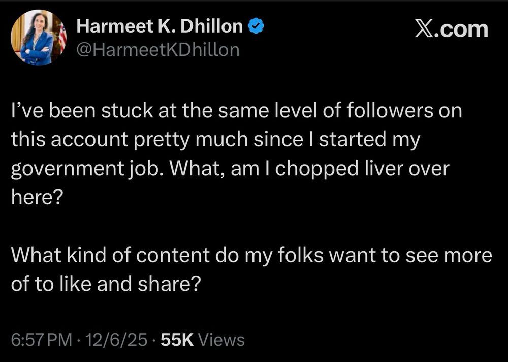
Task: Click the second paragraph about content
Action: (251, 270)
